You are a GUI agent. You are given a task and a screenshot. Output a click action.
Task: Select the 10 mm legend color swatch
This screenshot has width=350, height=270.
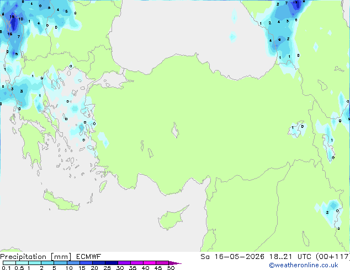pos(73,263)
